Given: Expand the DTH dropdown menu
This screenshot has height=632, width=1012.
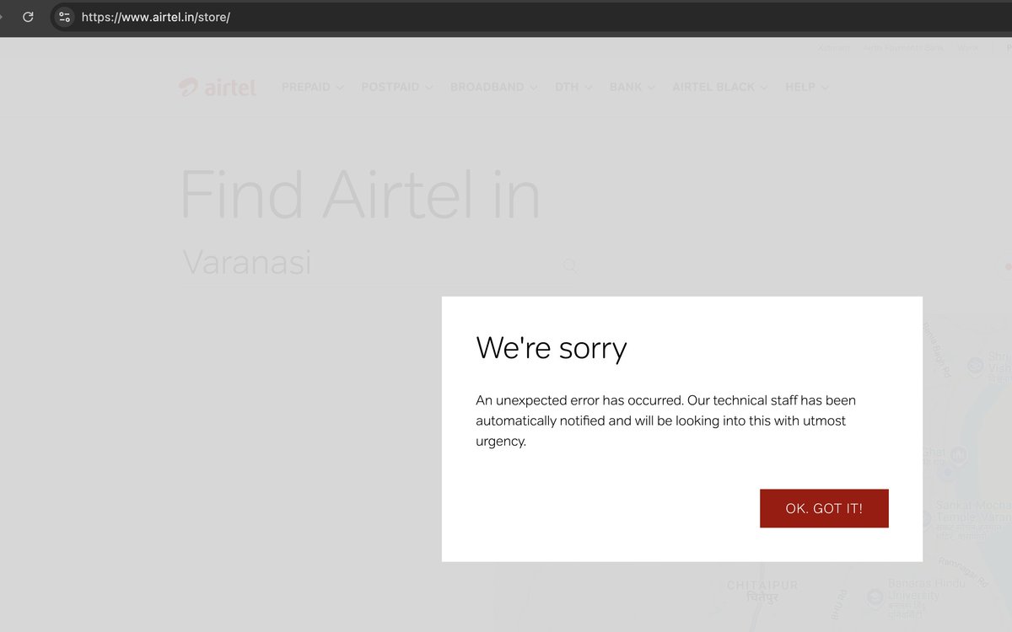Looking at the screenshot, I should [573, 87].
